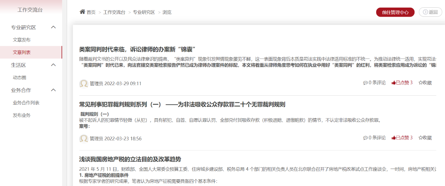The width and height of the screenshot is (445, 186).
Task: Click 业务合作 sidebar heading
Action: [x=21, y=90]
